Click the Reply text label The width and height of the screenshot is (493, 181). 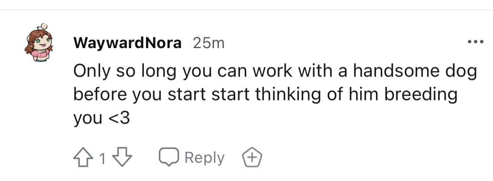click(x=204, y=158)
